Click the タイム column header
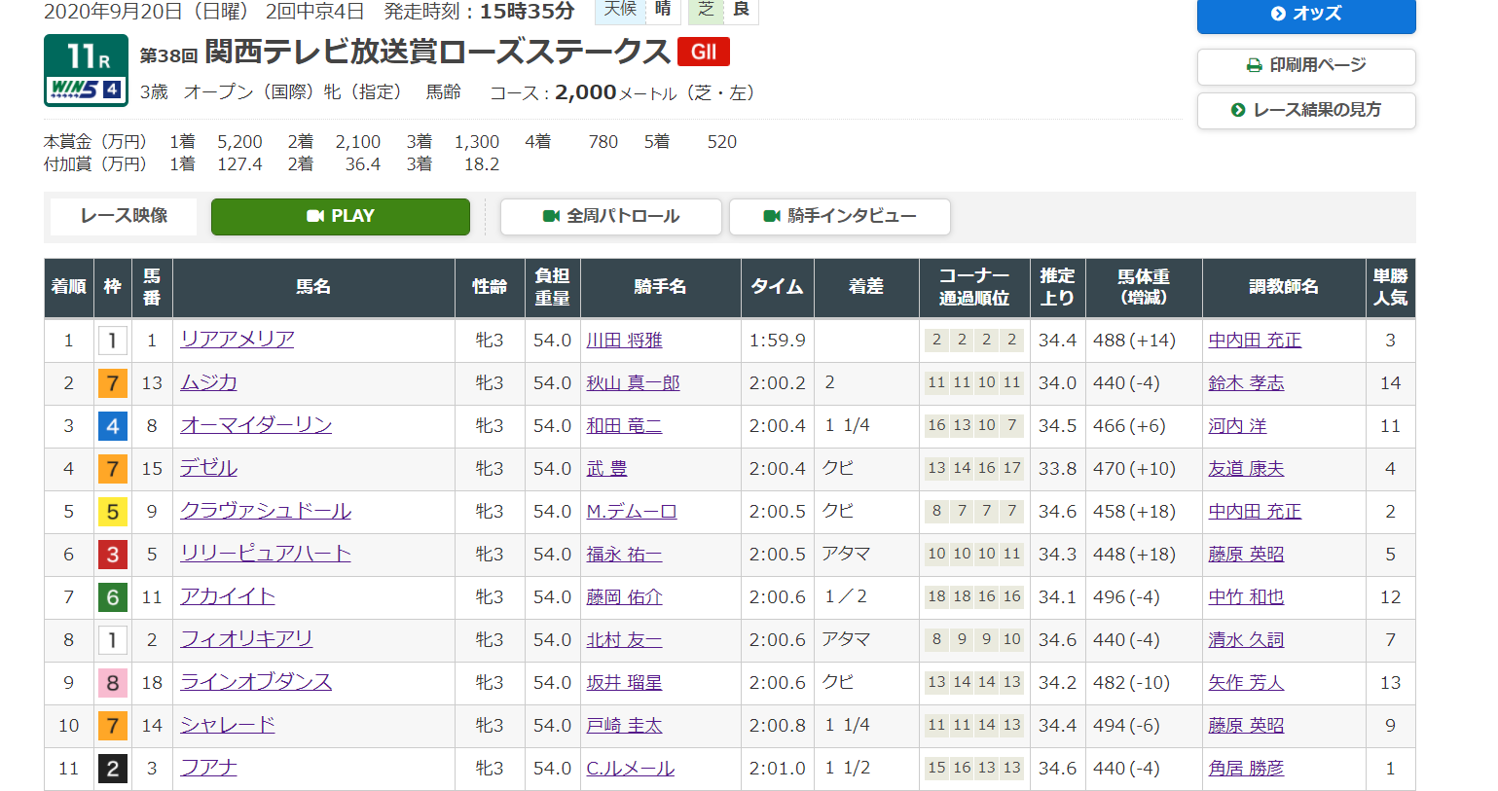 777,287
